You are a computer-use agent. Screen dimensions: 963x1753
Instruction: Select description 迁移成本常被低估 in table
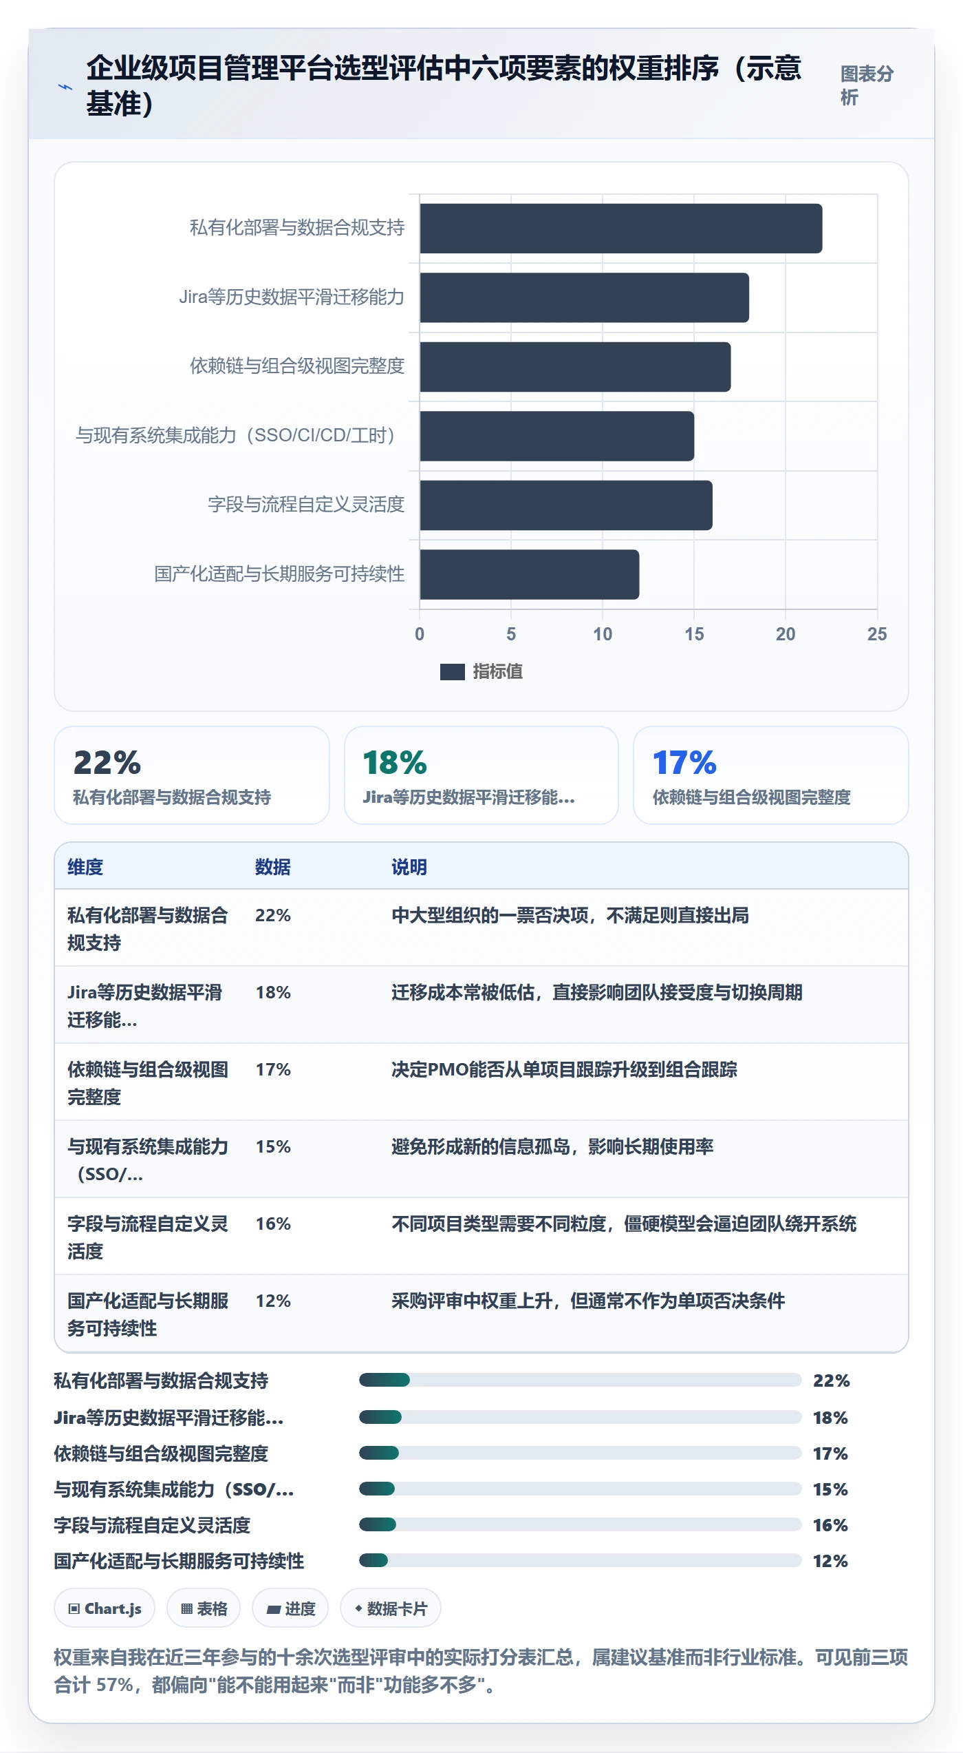pos(597,992)
